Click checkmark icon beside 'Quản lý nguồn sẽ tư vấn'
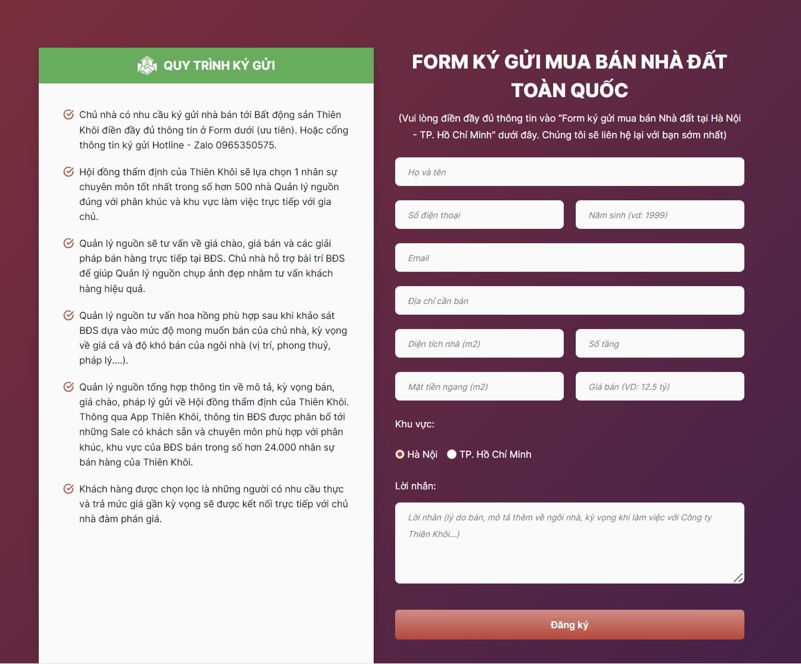This screenshot has width=801, height=664. (69, 243)
